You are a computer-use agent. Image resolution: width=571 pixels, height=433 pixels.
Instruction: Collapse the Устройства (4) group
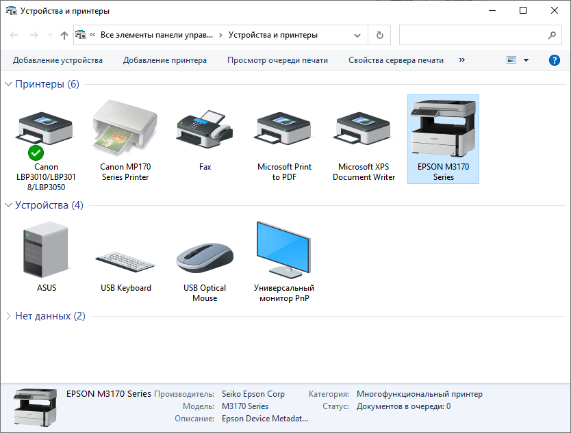coord(8,205)
